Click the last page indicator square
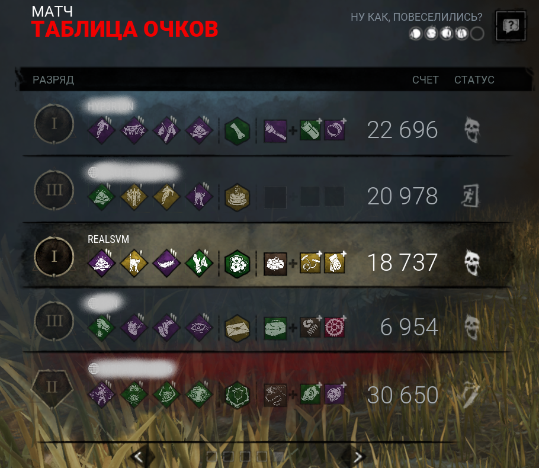Image resolution: width=539 pixels, height=468 pixels. 278,457
